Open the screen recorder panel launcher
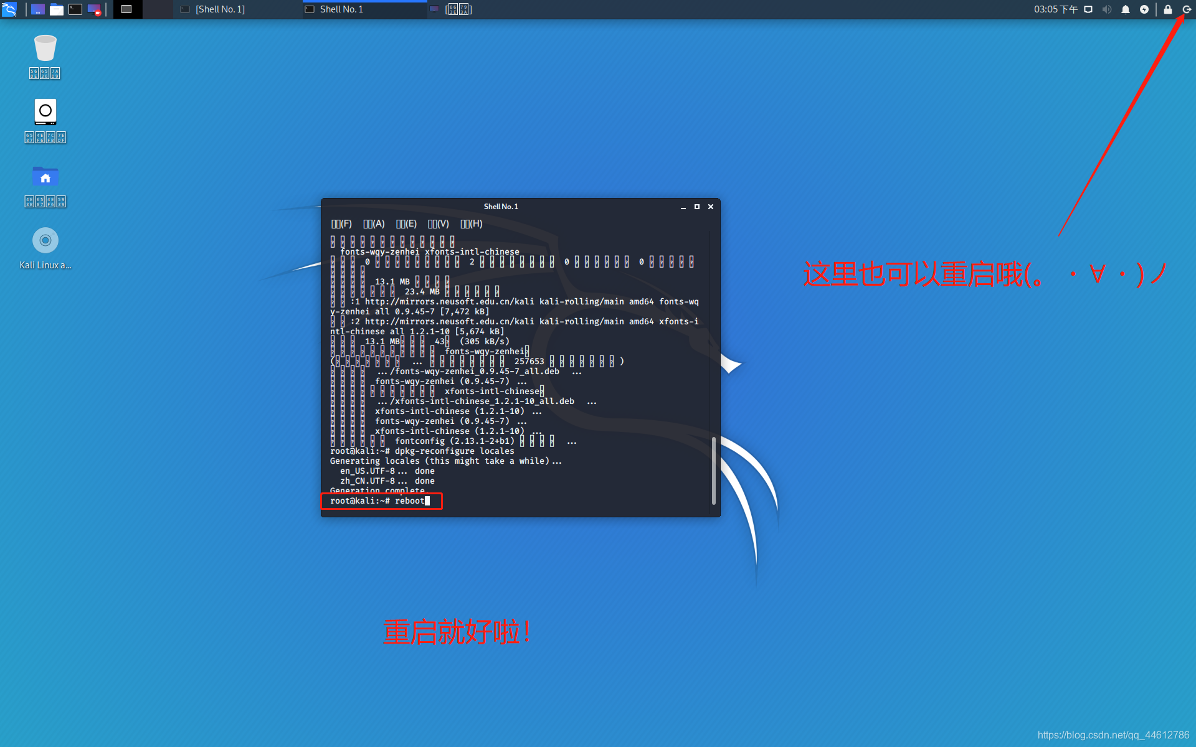Viewport: 1196px width, 747px height. pos(94,9)
